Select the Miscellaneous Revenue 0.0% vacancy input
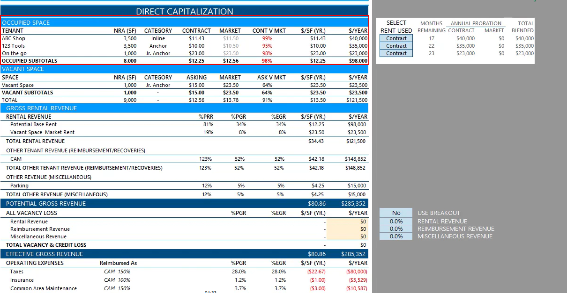The width and height of the screenshot is (567, 293). (396, 236)
